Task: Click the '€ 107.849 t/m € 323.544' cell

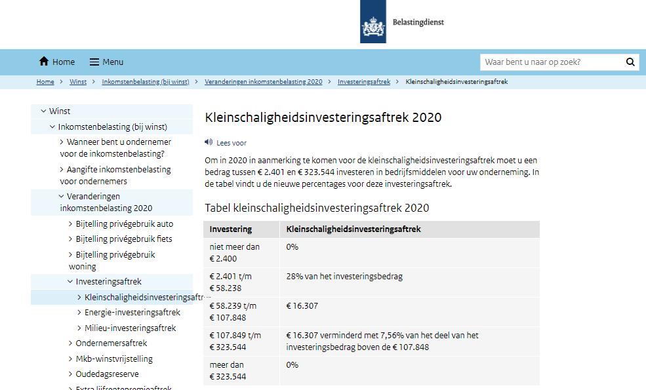Action: [x=241, y=341]
